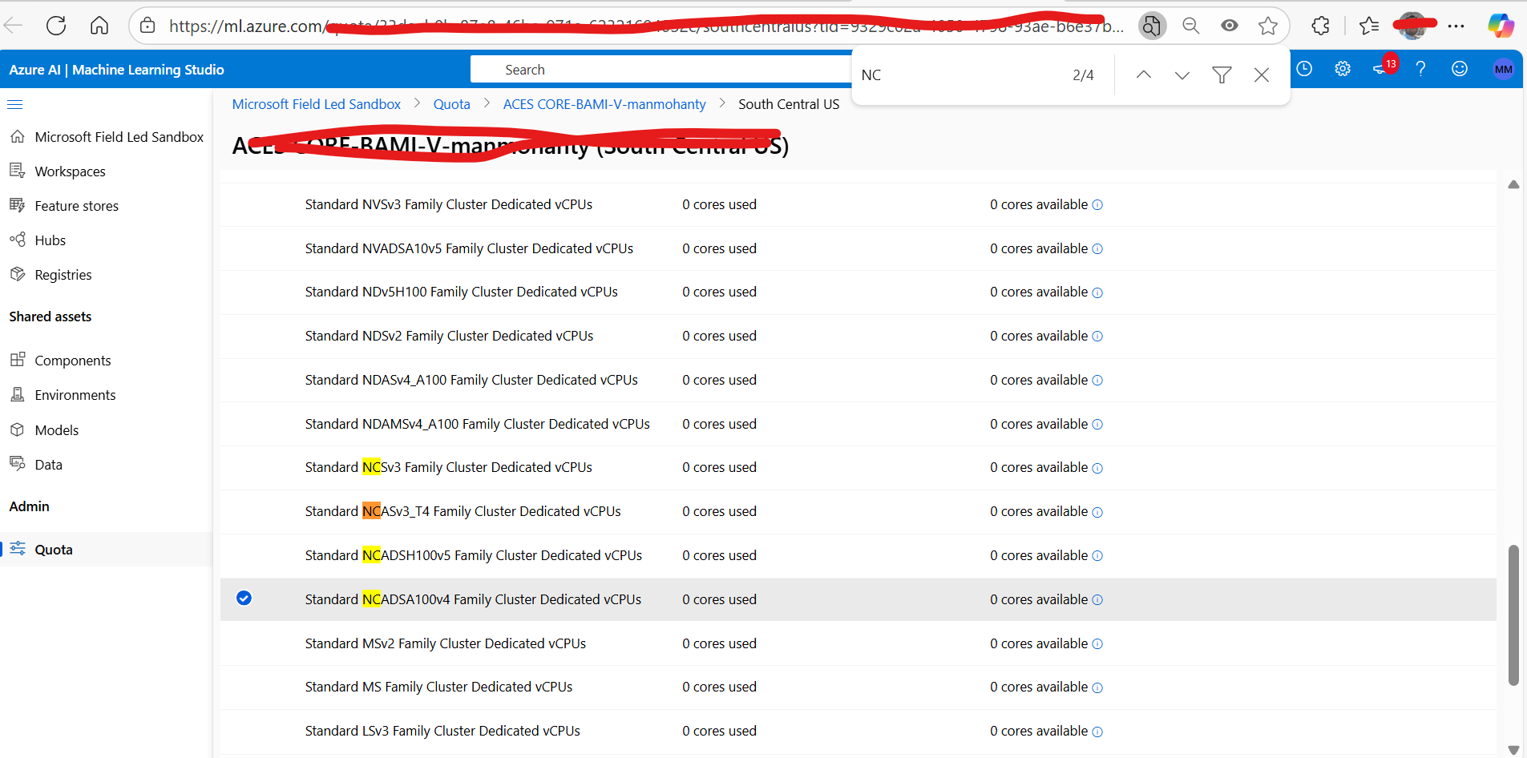Image resolution: width=1527 pixels, height=758 pixels.
Task: Launch Copilot from the browser toolbar
Action: pyautogui.click(x=1501, y=26)
